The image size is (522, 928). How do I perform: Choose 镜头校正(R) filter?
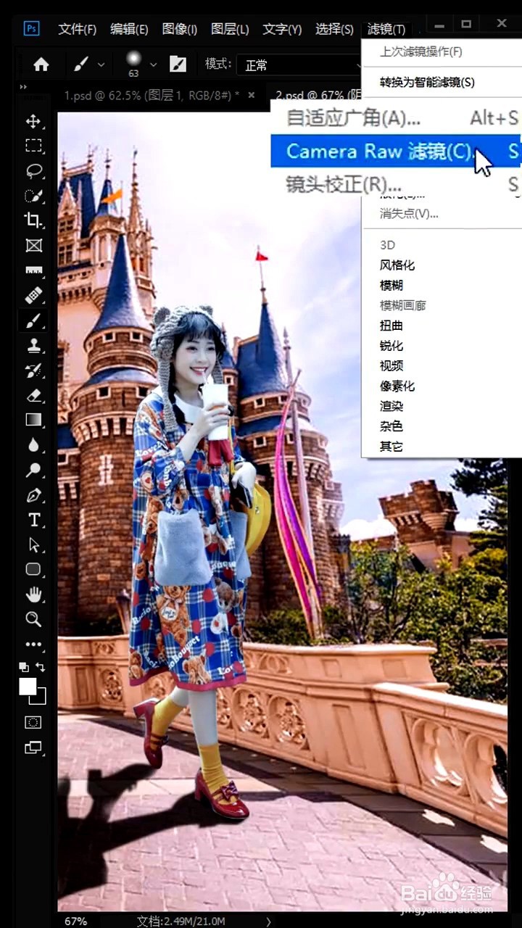pos(395,184)
